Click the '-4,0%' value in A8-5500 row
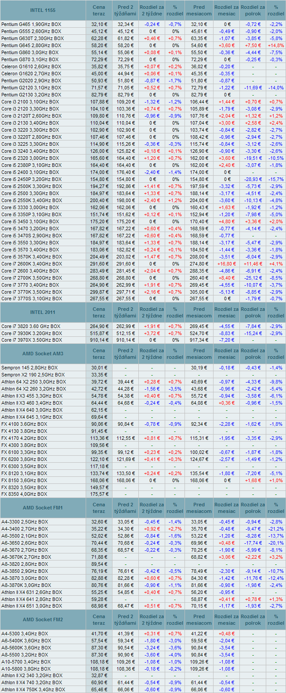This screenshot has height=693, width=286. (x=175, y=655)
